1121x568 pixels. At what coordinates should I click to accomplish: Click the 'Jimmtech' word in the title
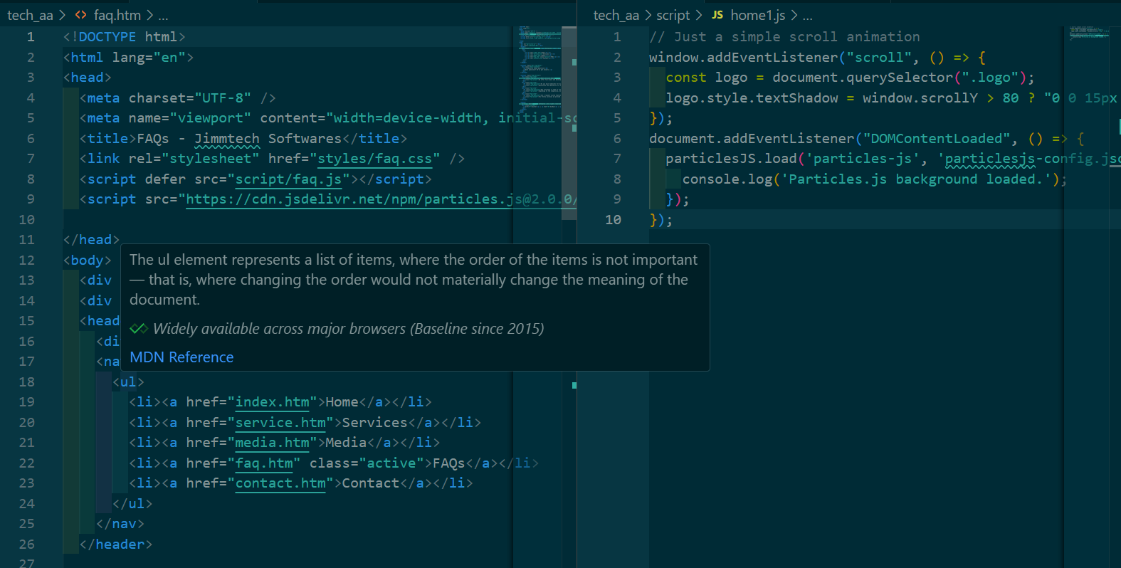click(227, 139)
